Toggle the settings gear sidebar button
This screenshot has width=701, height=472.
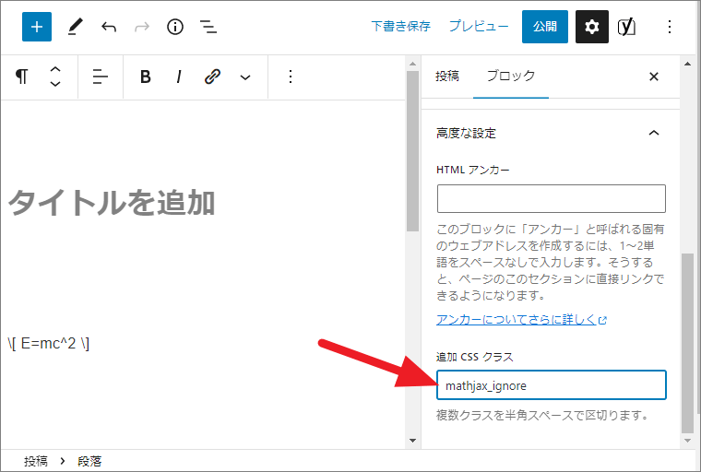(x=592, y=27)
